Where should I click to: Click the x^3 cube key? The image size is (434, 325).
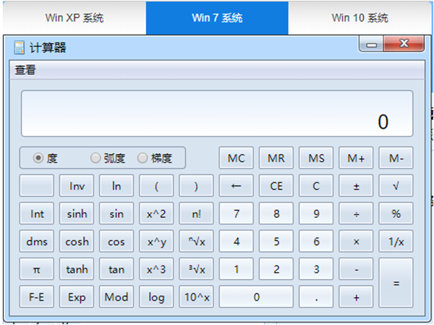[x=156, y=269]
